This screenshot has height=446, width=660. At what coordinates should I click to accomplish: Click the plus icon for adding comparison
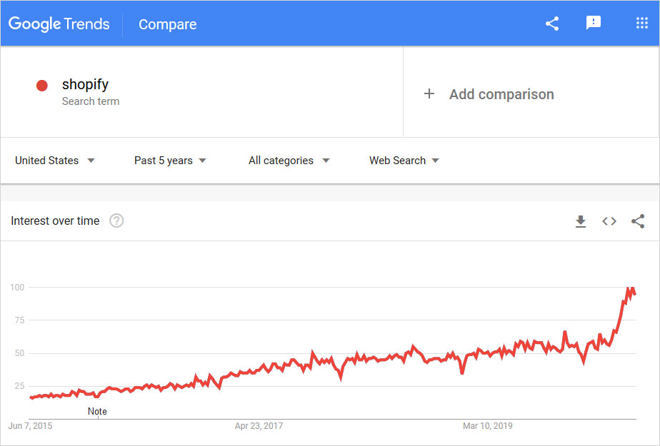(429, 94)
